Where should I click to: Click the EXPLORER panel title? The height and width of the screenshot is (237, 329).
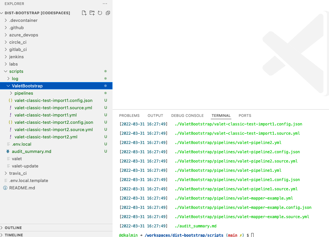pos(14,4)
